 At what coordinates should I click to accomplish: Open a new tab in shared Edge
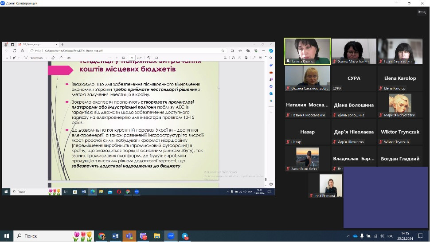(62, 44)
